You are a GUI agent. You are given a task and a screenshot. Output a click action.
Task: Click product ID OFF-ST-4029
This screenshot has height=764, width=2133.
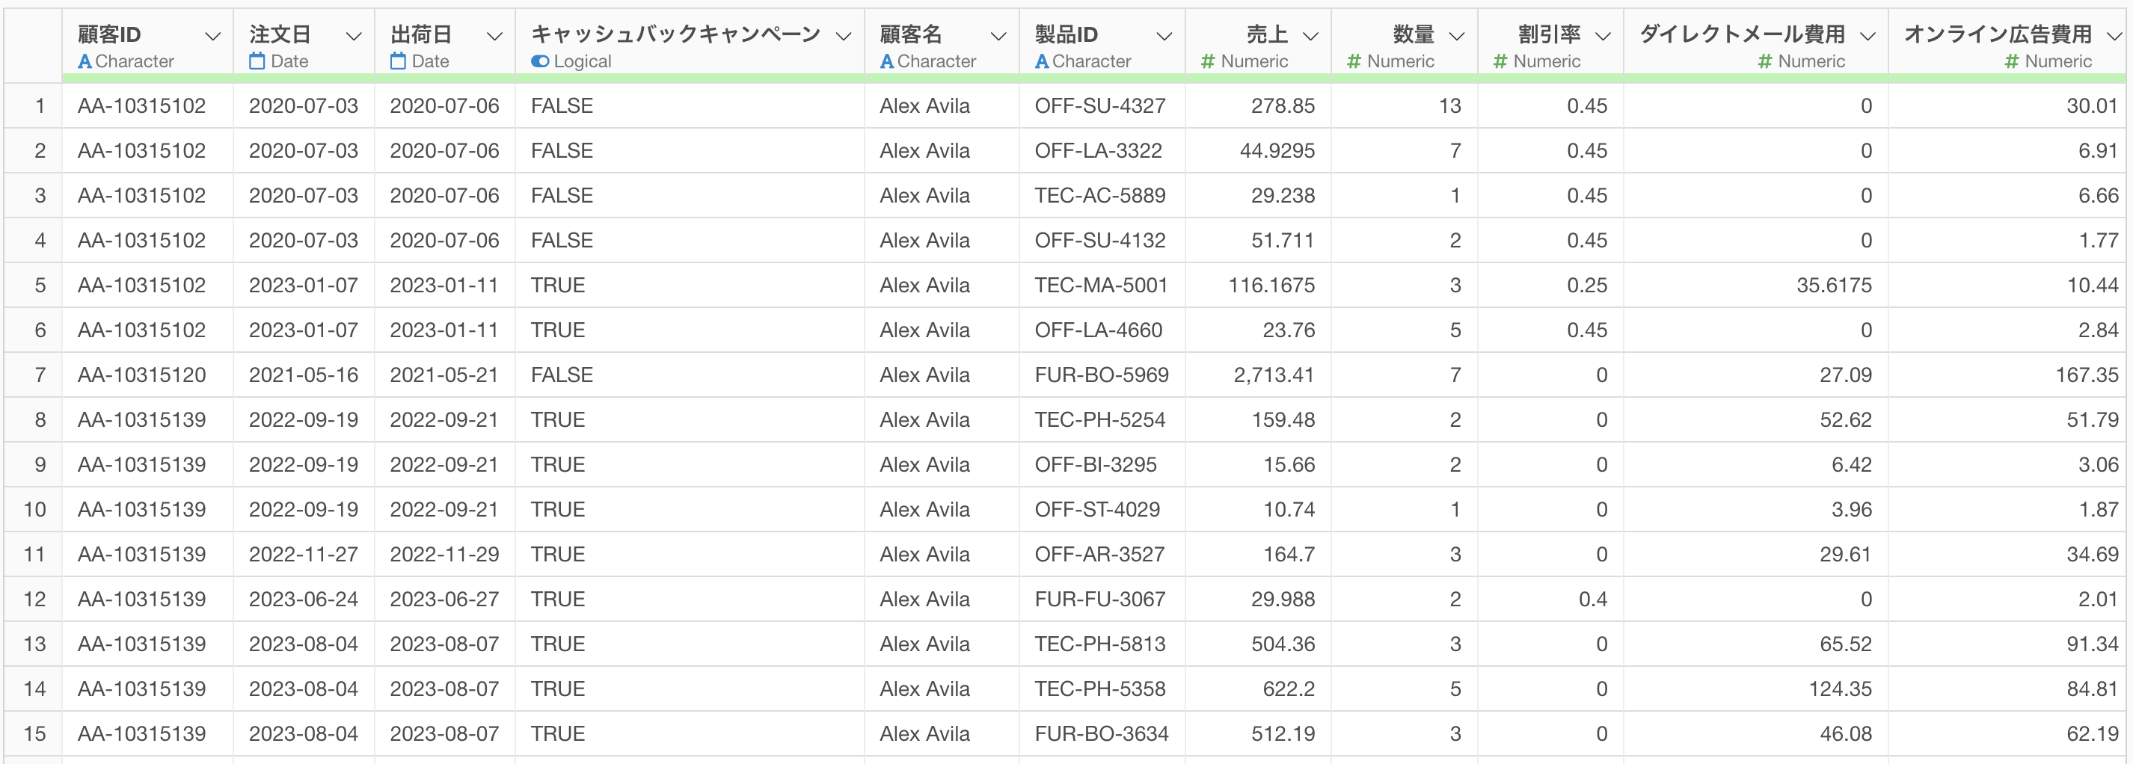coord(1097,509)
